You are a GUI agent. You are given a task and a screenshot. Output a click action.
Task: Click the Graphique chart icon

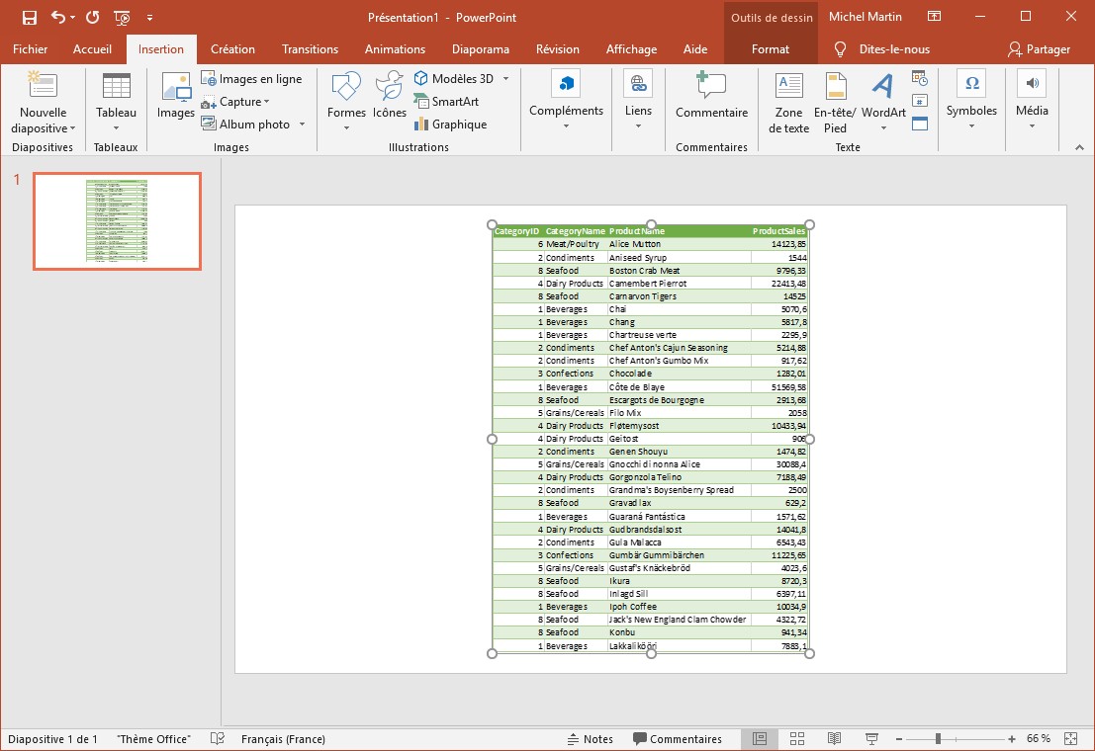pyautogui.click(x=450, y=125)
